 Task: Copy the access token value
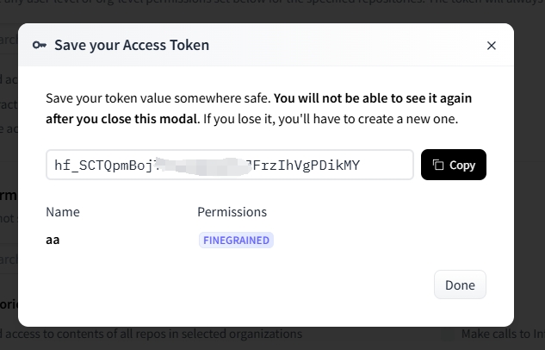453,165
